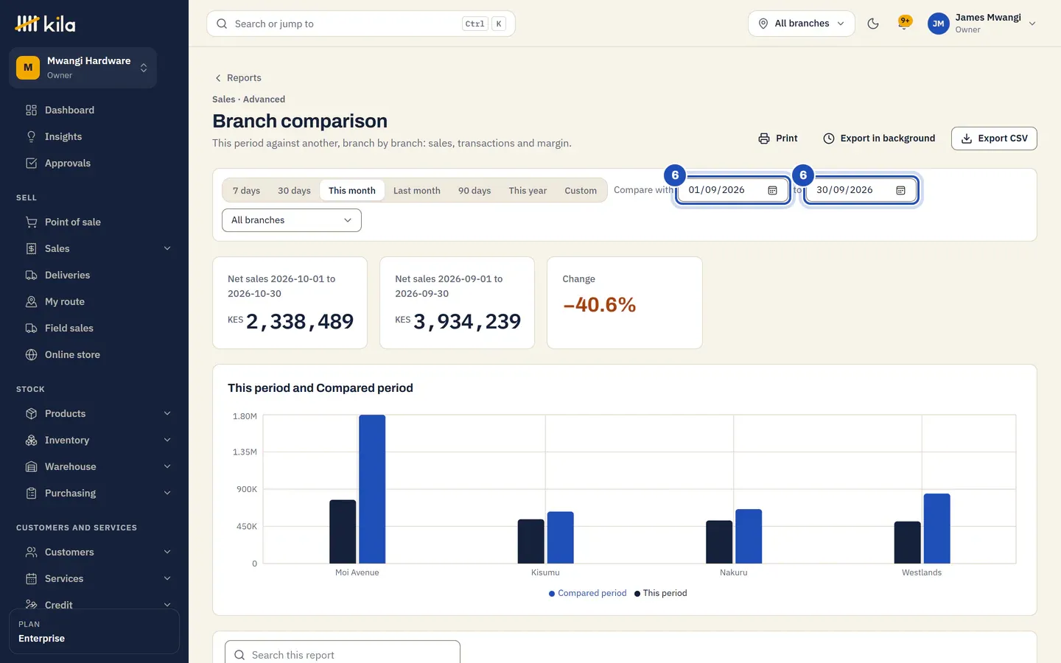Expand the Inventory sidebar section
1061x663 pixels.
[x=97, y=440]
